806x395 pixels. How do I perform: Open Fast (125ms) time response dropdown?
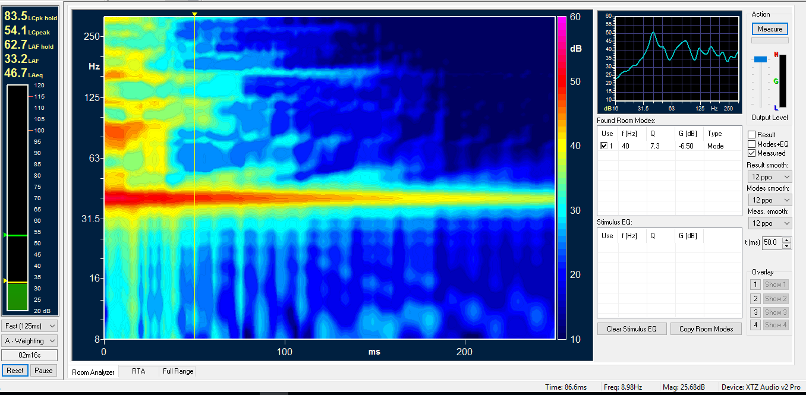30,326
